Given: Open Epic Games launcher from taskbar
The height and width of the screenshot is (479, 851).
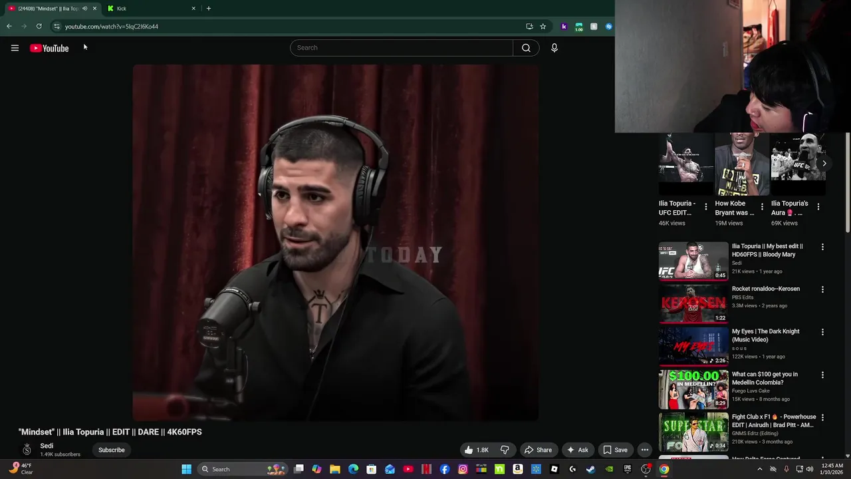Looking at the screenshot, I should (x=627, y=469).
